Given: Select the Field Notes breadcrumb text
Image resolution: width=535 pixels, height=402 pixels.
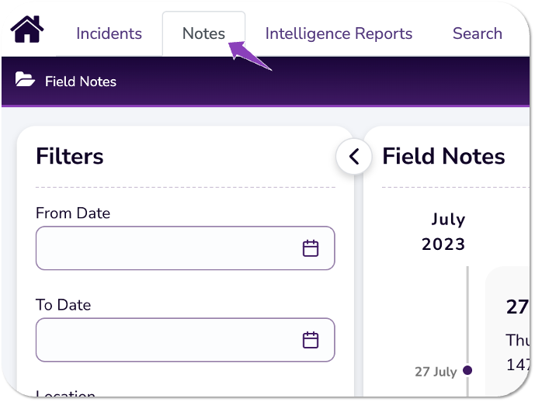Looking at the screenshot, I should coord(81,81).
